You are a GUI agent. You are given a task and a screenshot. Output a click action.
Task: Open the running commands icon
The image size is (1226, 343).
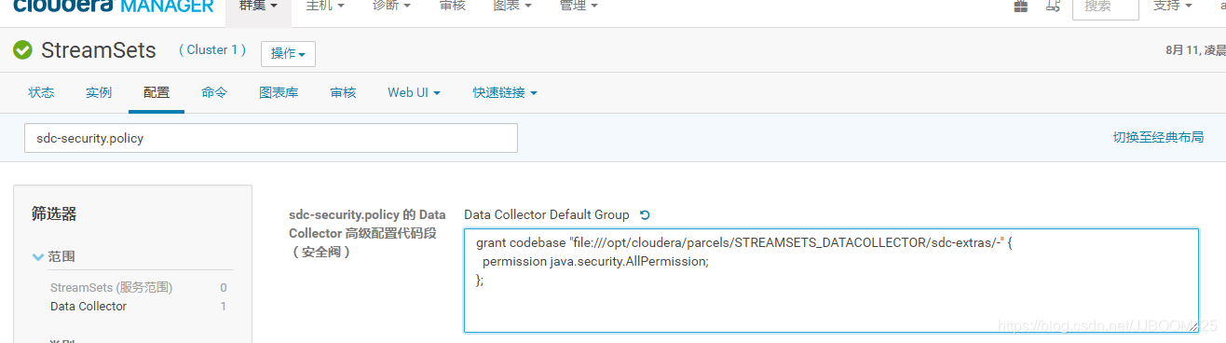(x=1053, y=6)
